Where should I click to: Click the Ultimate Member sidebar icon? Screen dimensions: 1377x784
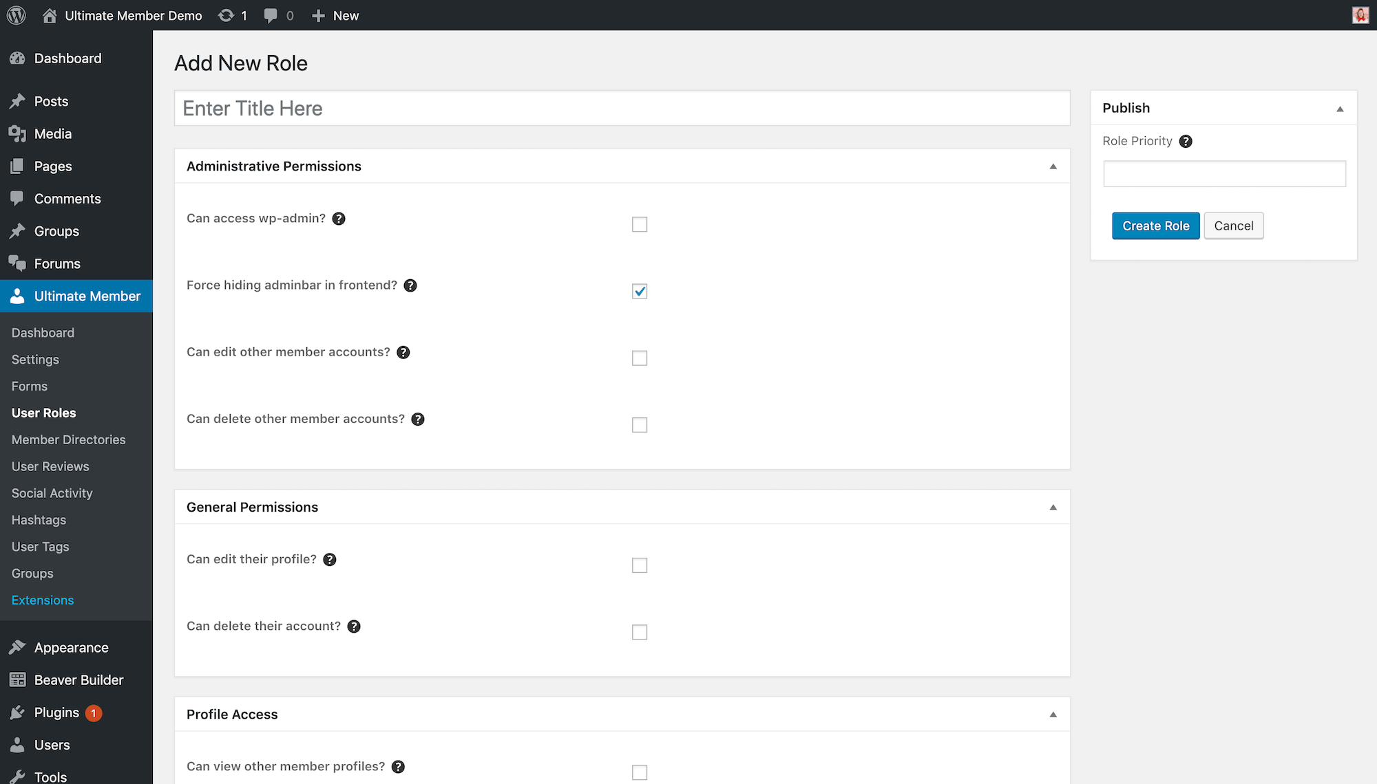[x=17, y=296]
